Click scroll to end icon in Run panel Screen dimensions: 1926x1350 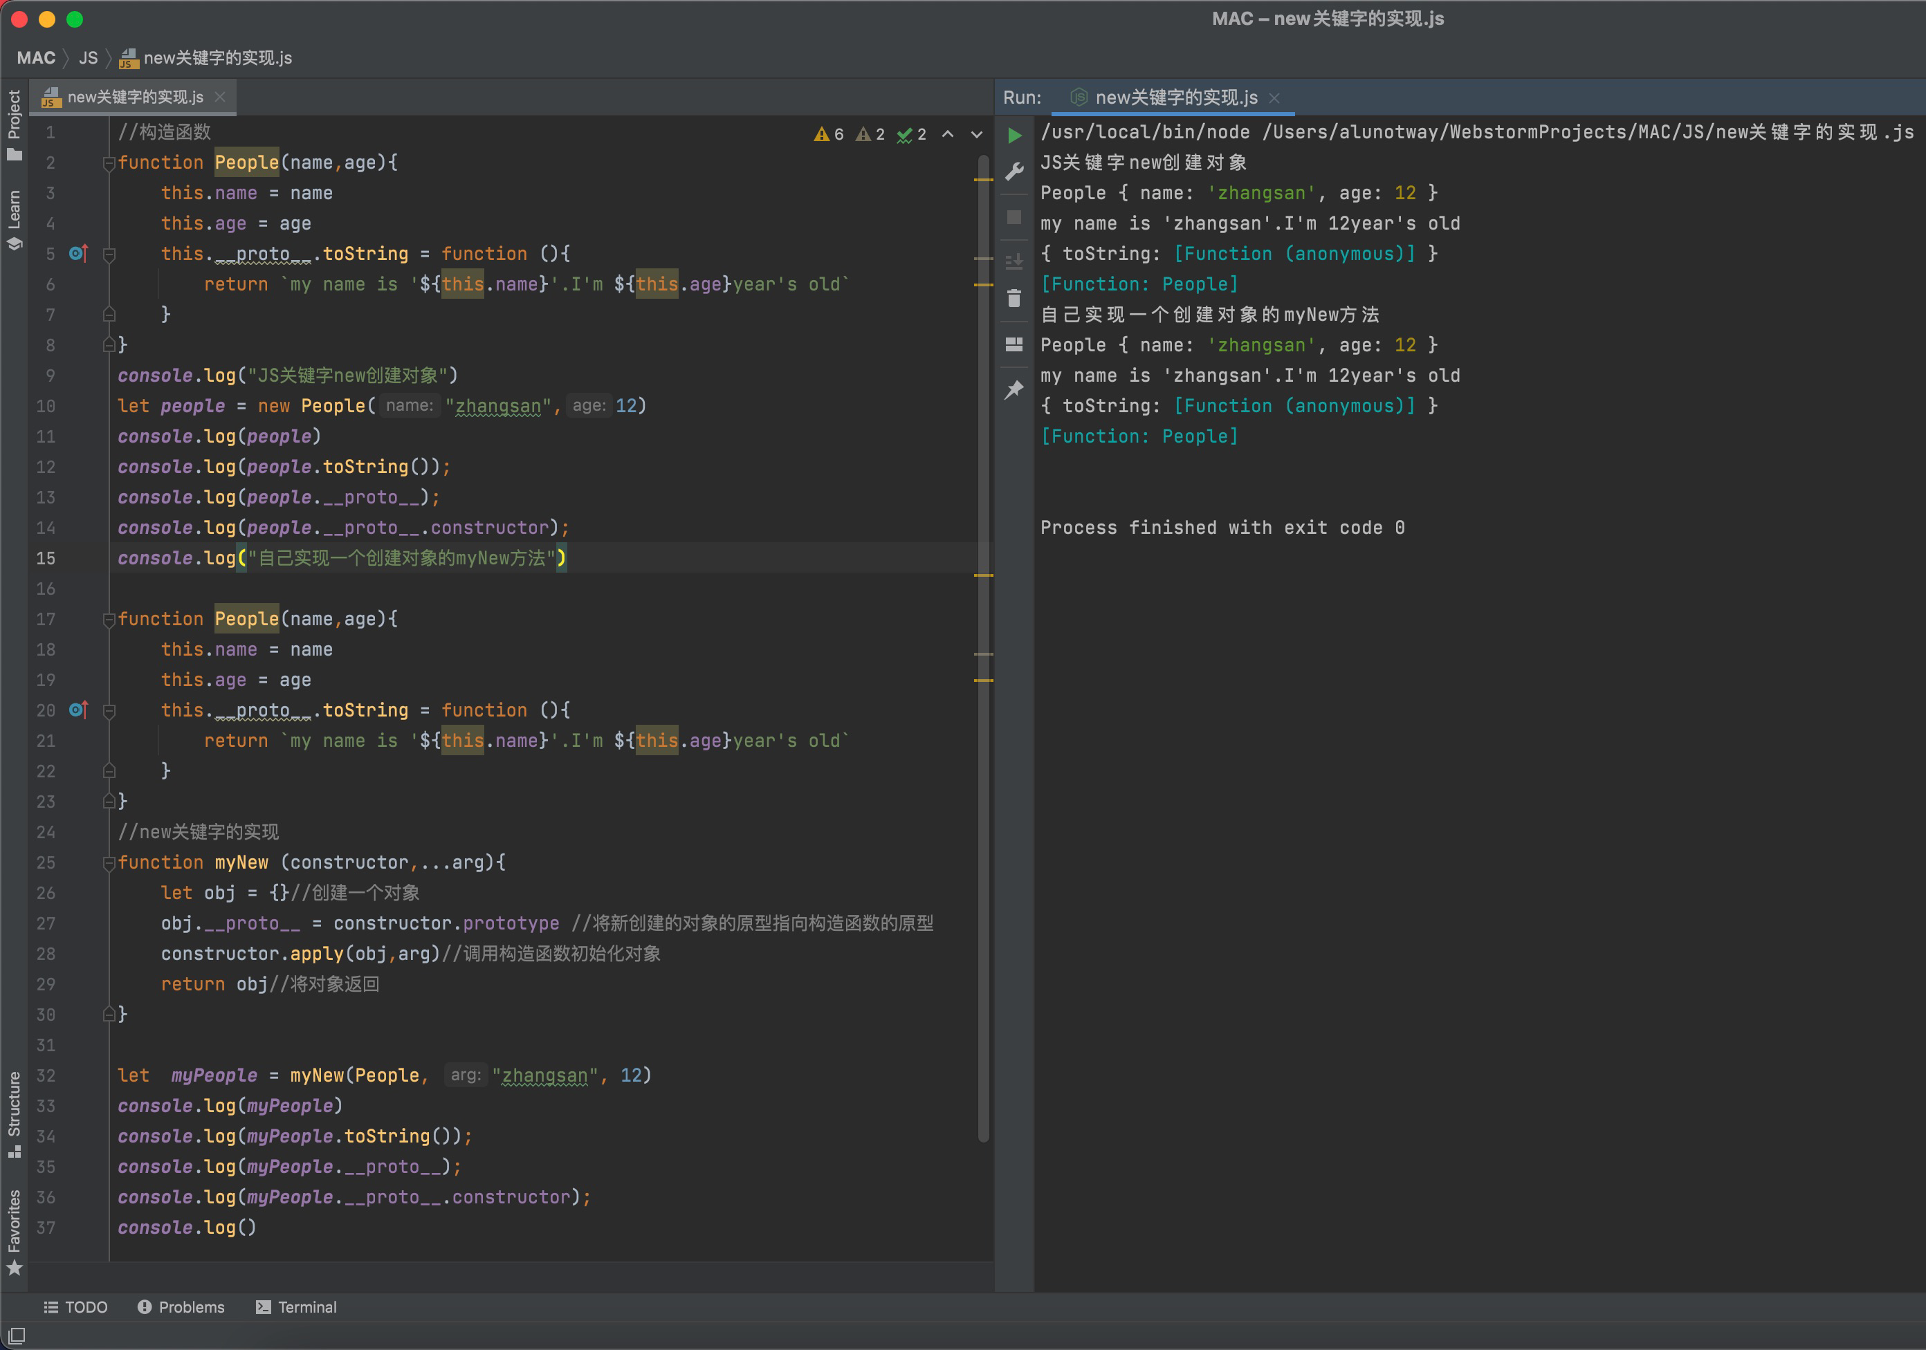click(1014, 261)
